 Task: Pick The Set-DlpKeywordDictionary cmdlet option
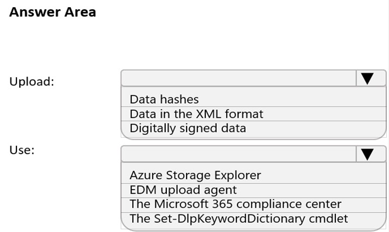point(239,218)
